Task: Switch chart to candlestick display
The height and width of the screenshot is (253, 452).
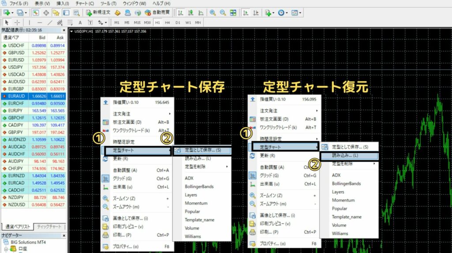Action: (190, 12)
